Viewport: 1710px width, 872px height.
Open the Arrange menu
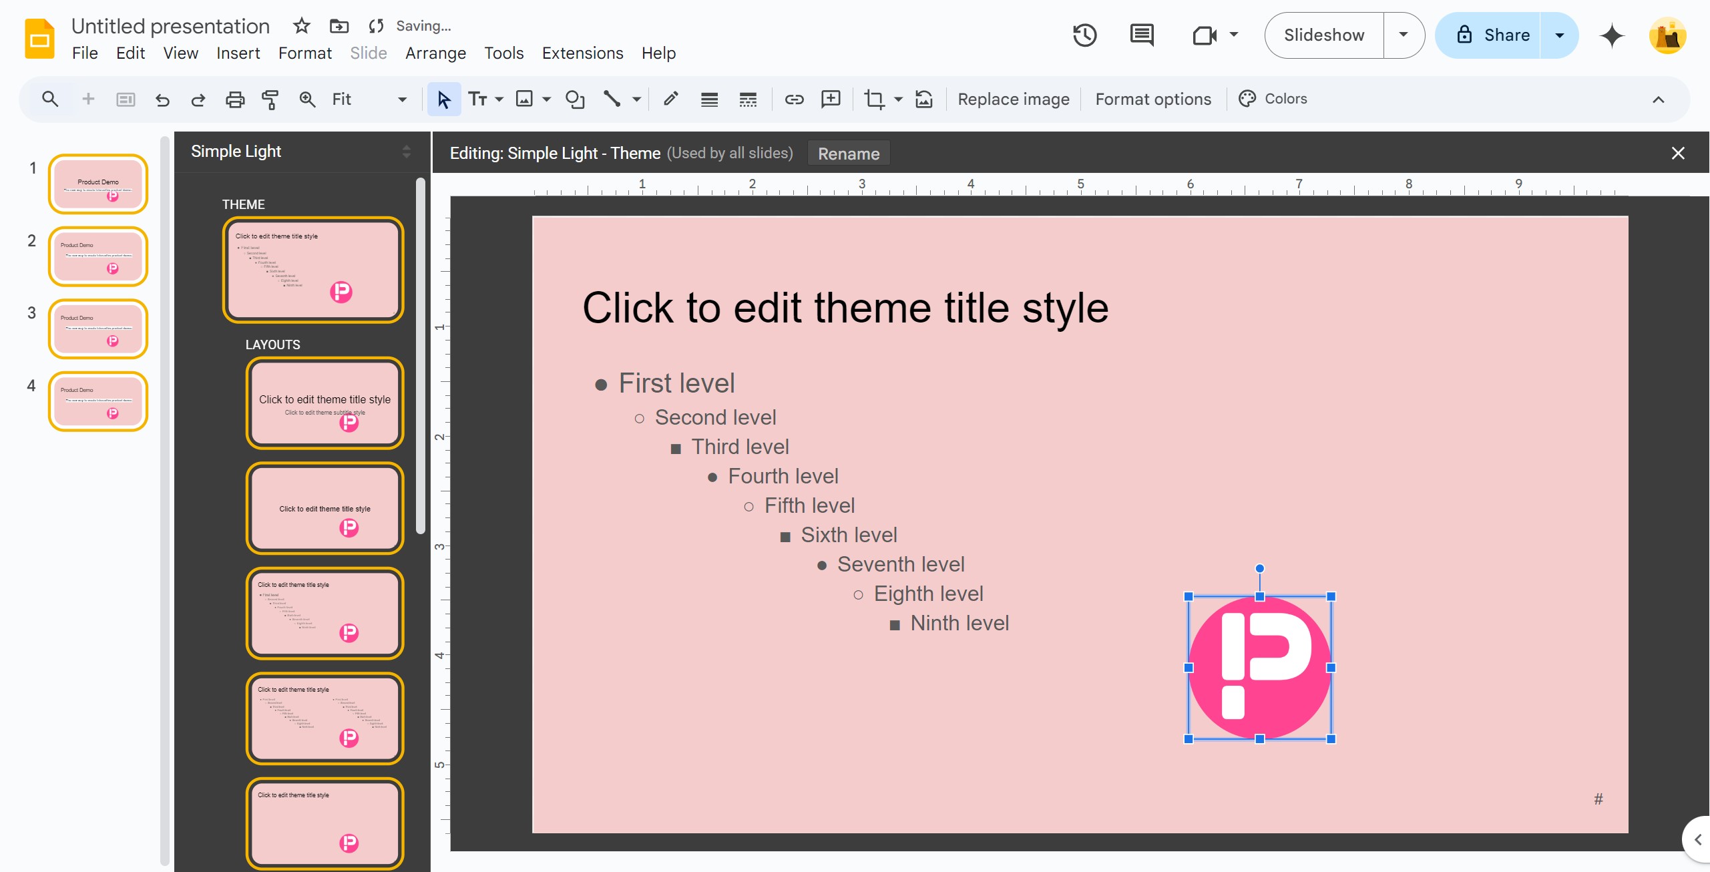click(435, 53)
